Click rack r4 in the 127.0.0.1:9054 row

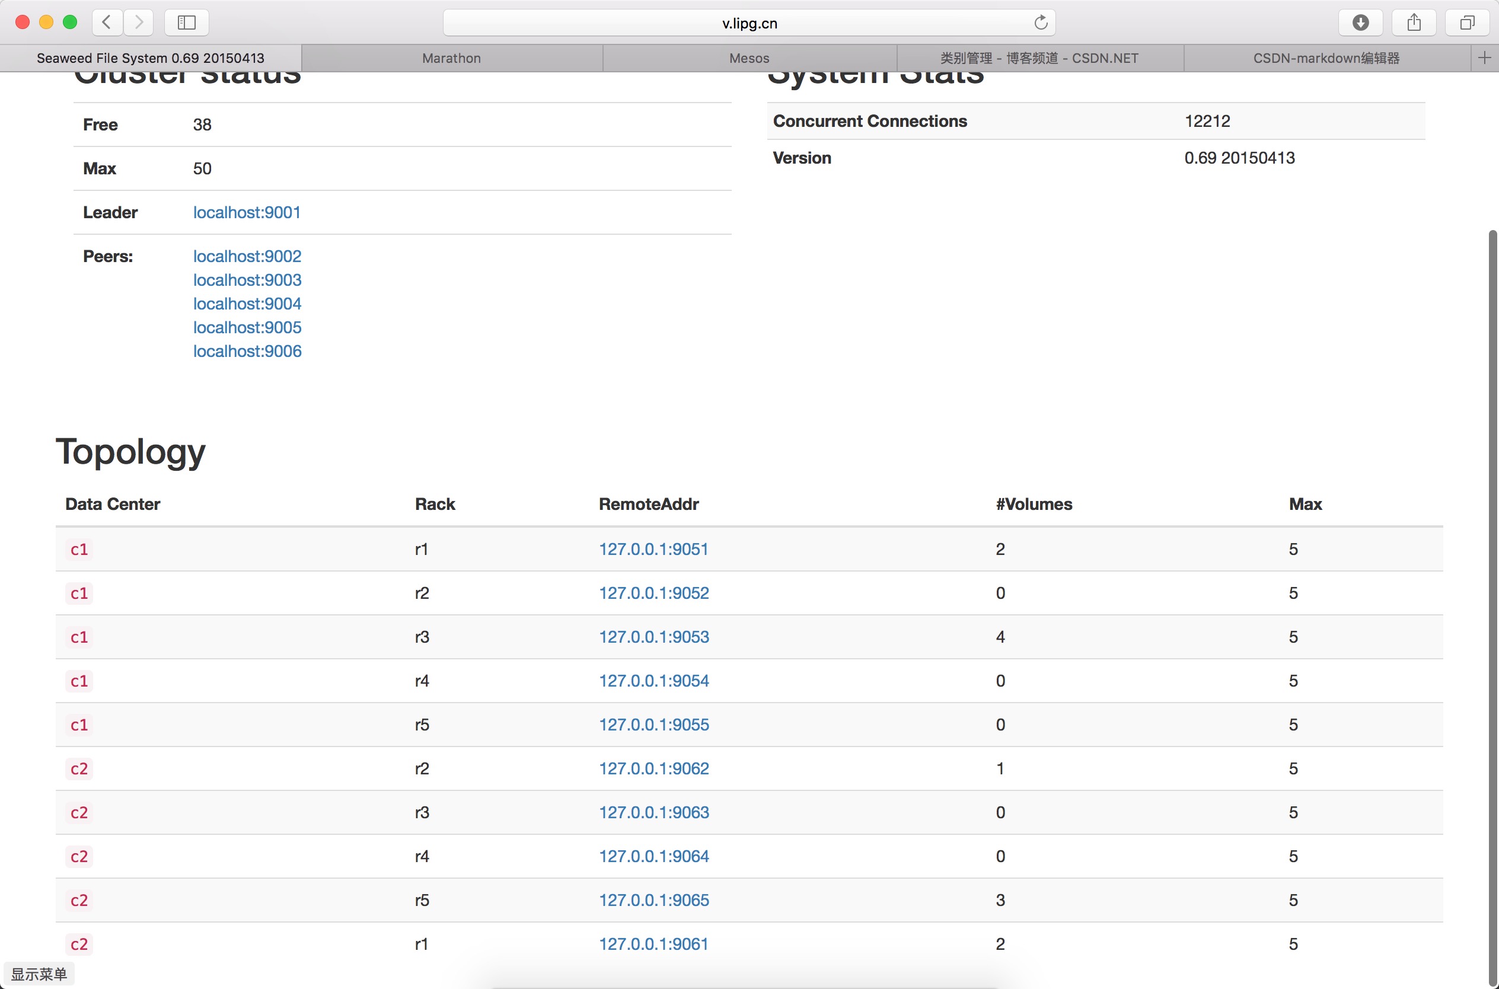click(422, 681)
